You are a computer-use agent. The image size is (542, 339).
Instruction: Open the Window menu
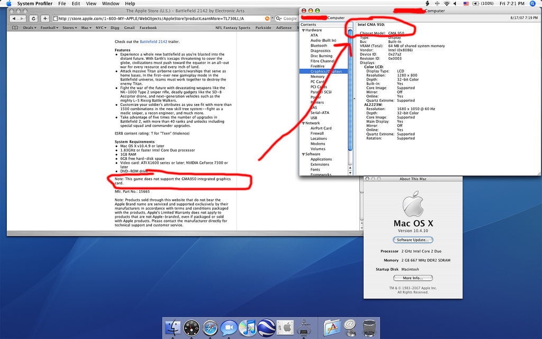click(x=111, y=4)
